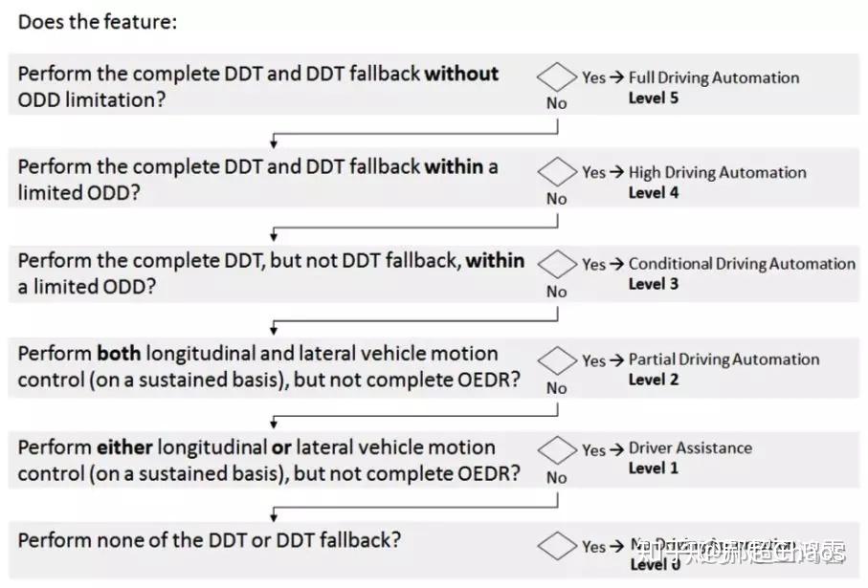Click the question about DDT fallback without ODD limitation
Viewport: 868px width, 588px height.
(x=258, y=86)
